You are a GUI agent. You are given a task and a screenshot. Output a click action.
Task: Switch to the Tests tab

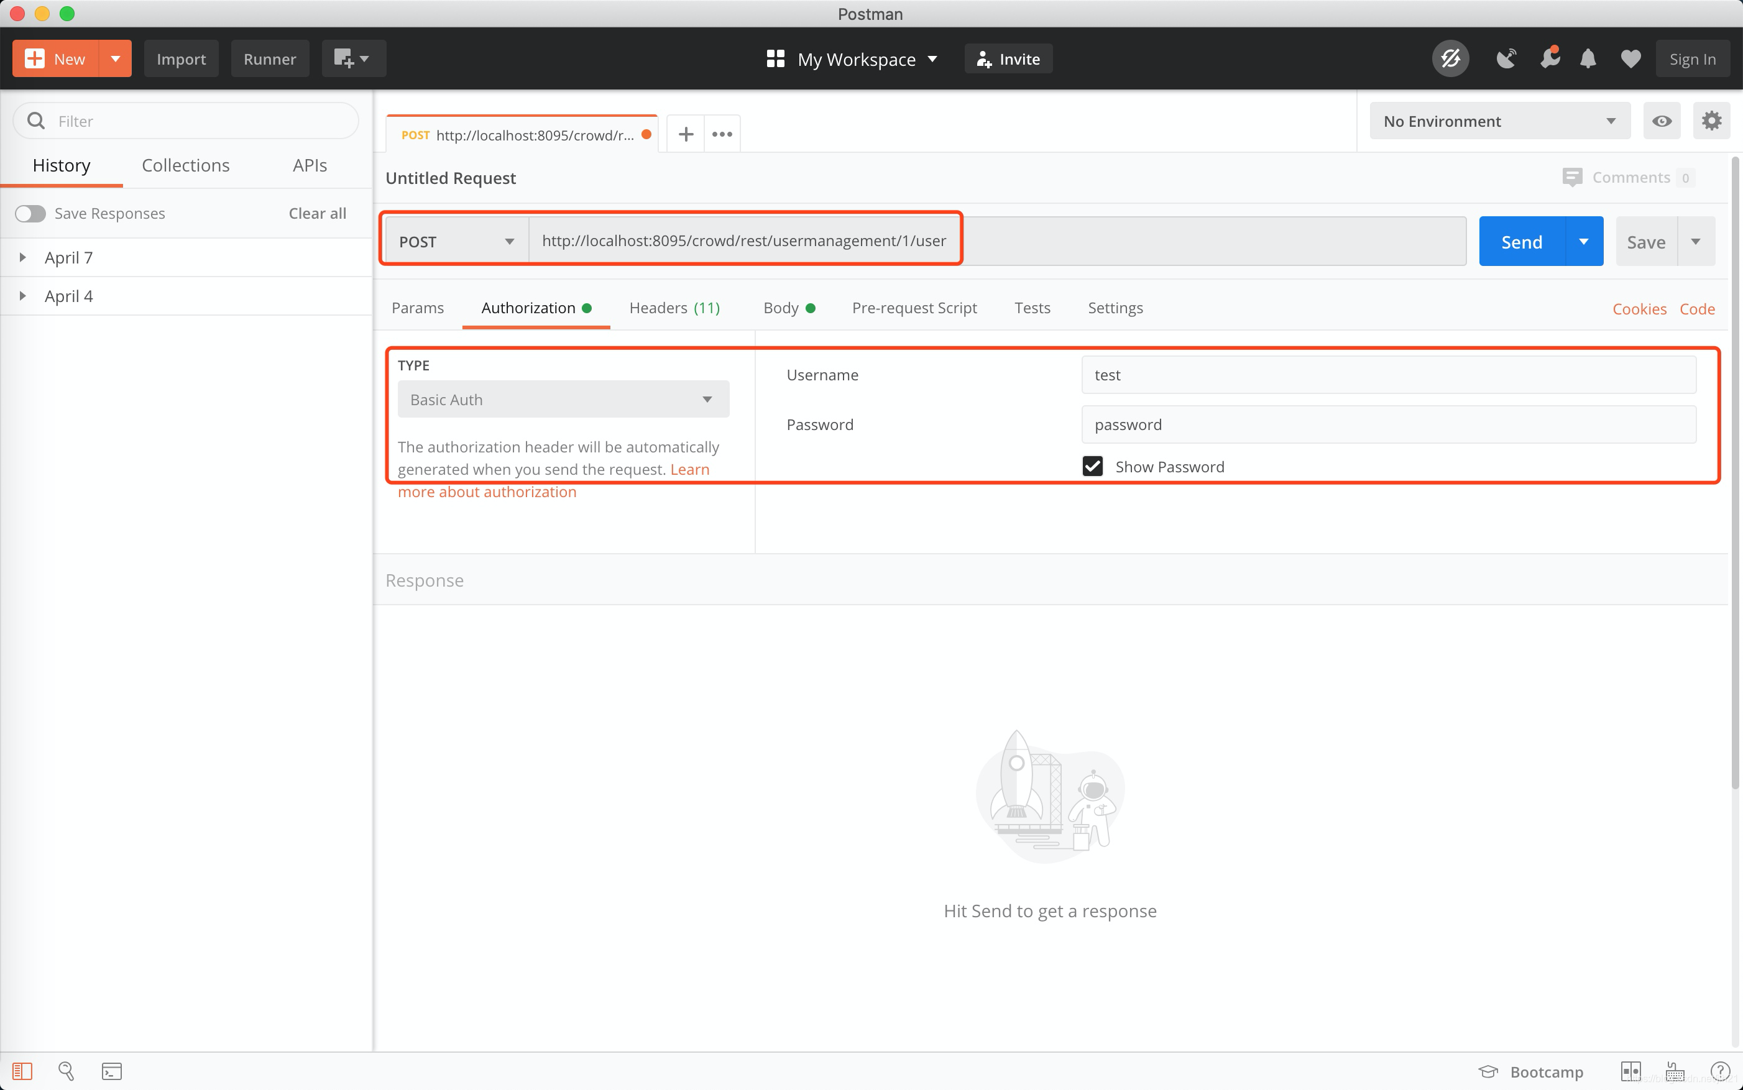1032,308
